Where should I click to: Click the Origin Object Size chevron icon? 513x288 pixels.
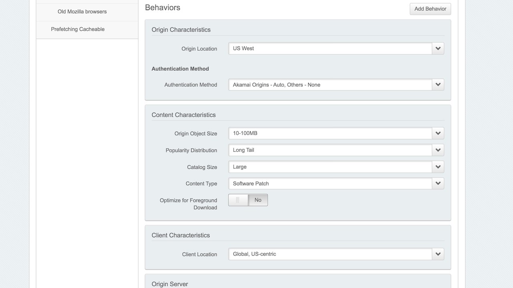click(x=438, y=133)
